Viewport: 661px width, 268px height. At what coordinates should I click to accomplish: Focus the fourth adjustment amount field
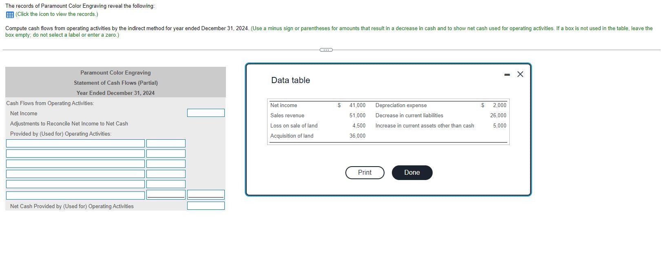[x=166, y=174]
